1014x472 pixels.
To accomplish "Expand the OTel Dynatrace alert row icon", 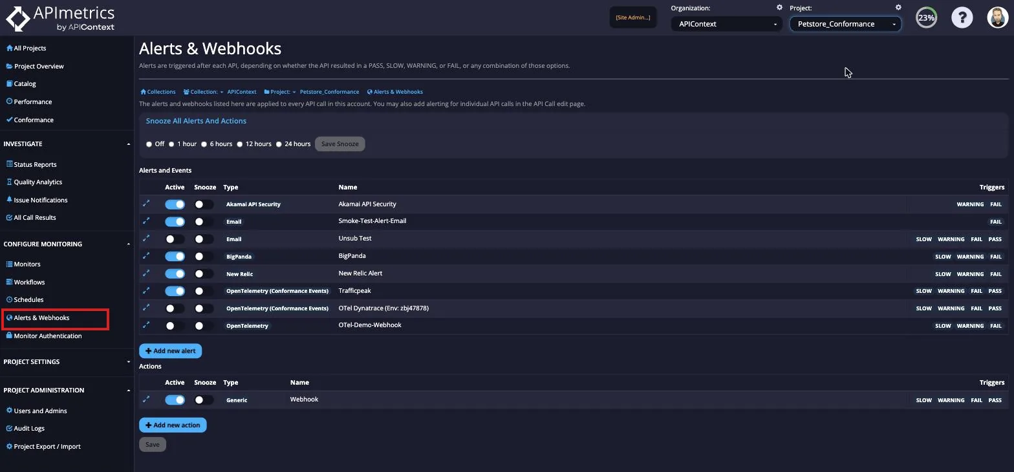I will [146, 308].
